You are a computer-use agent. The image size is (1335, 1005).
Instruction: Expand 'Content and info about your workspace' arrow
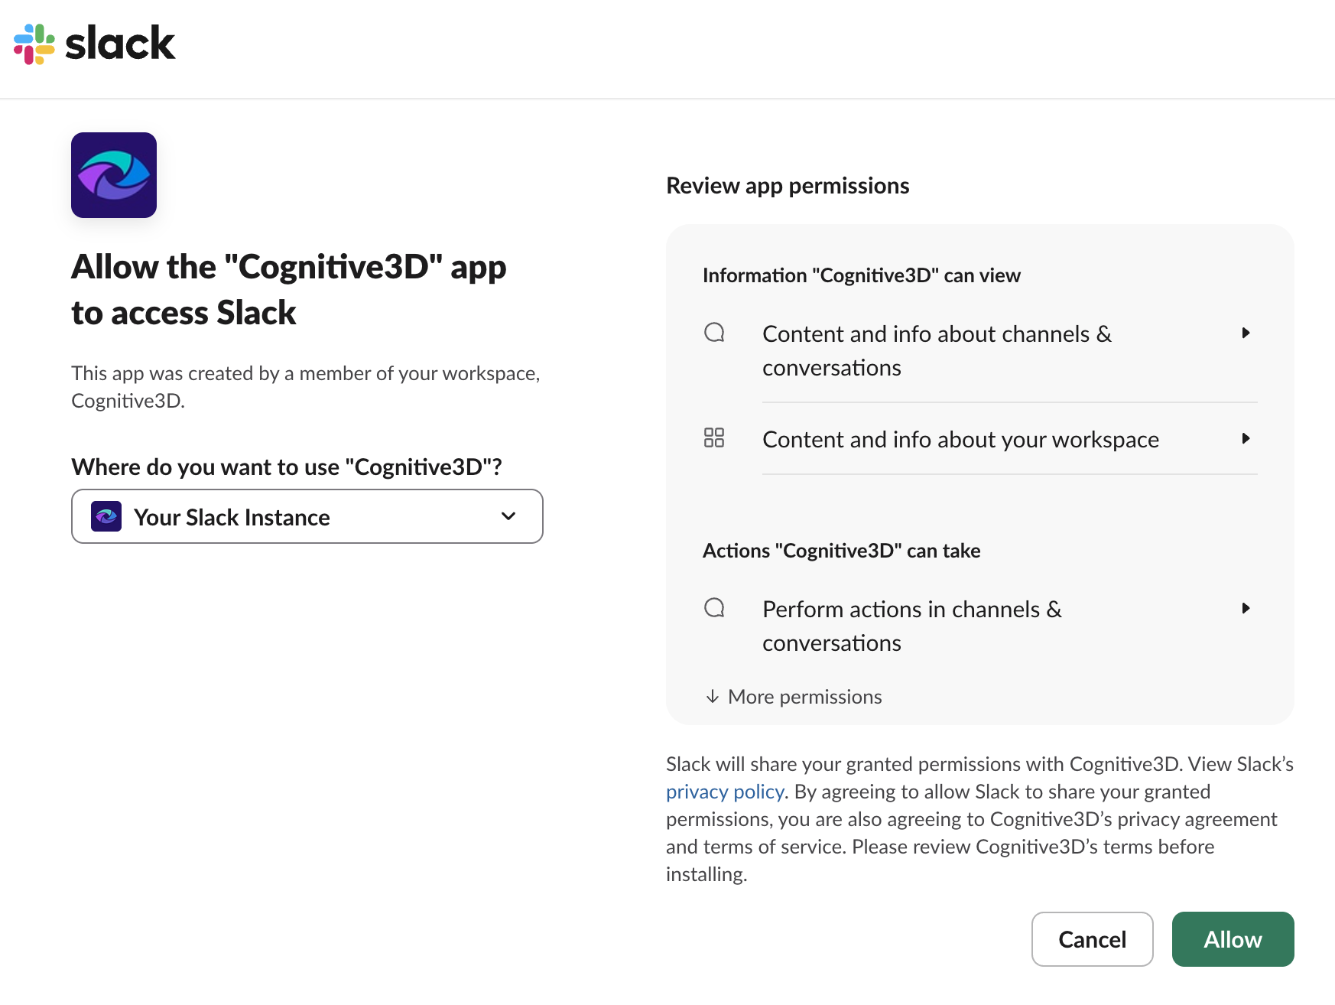pos(1246,438)
